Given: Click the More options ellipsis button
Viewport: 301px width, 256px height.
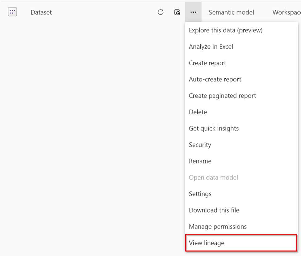Looking at the screenshot, I should [193, 12].
